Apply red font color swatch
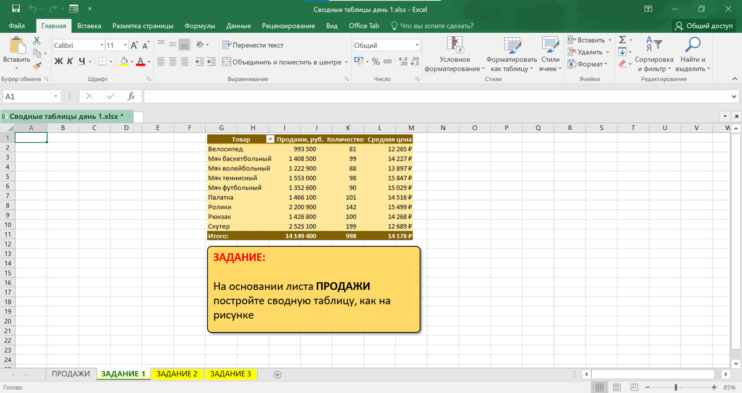 140,62
